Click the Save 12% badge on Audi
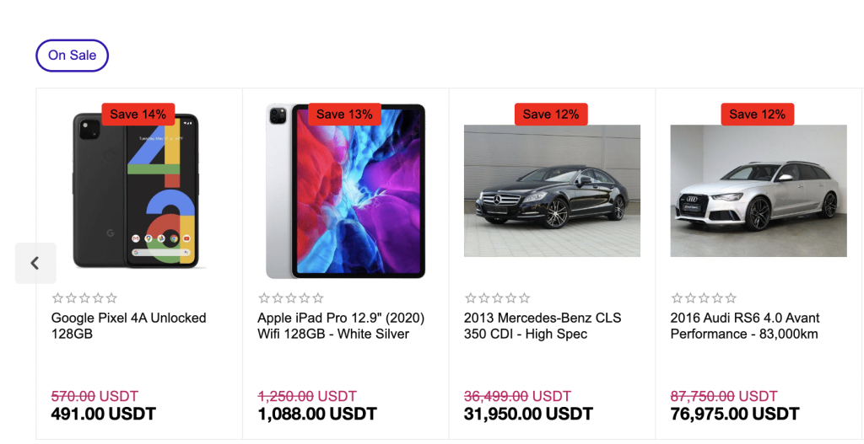Image resolution: width=864 pixels, height=444 pixels. (757, 115)
